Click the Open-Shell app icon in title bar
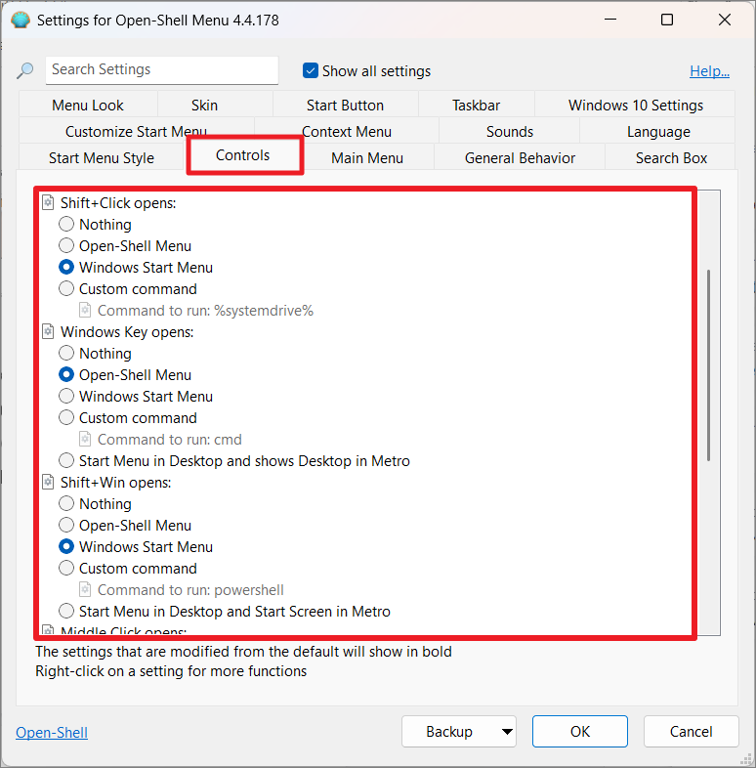Screen dimensions: 756x768 click(x=21, y=21)
